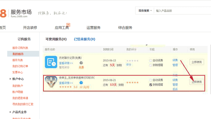Viewport: 211px width, 119px height.
Task: Click the gray badge icon beside 历史聊天记录
Action: 81,63
